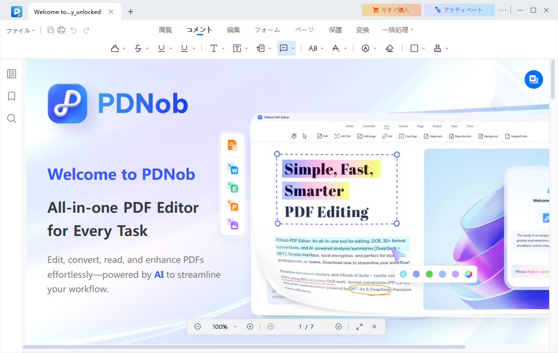Click the Print icon
This screenshot has height=353, width=558.
[x=61, y=30]
